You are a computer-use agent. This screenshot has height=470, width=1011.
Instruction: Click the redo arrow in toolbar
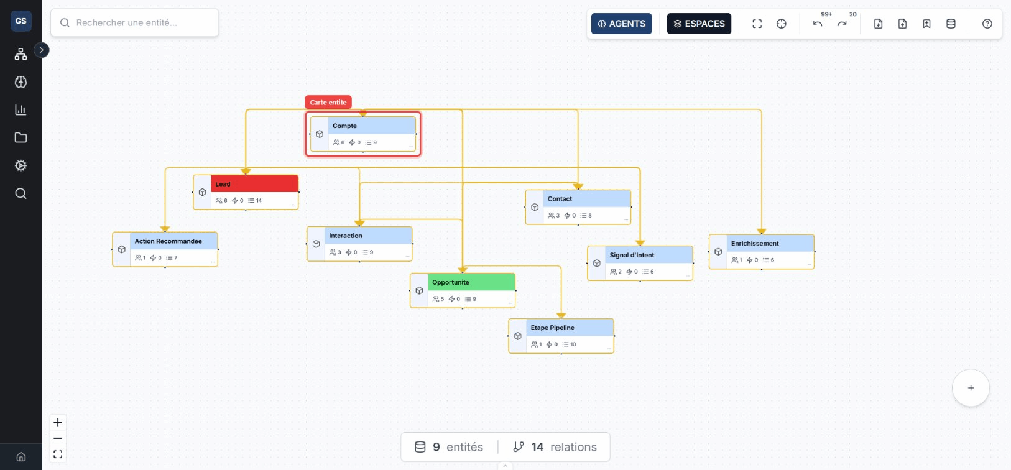pos(842,24)
